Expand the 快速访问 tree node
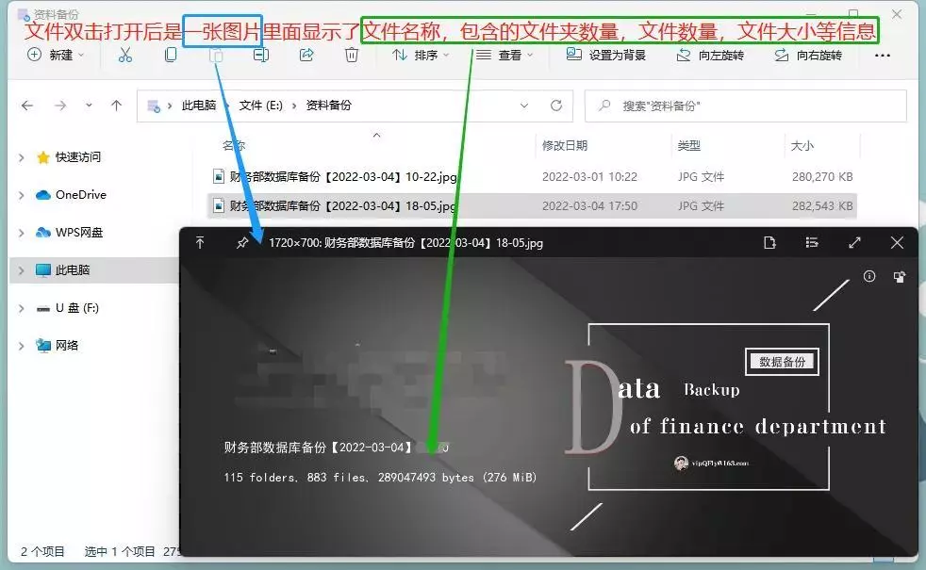The height and width of the screenshot is (570, 926). [22, 157]
